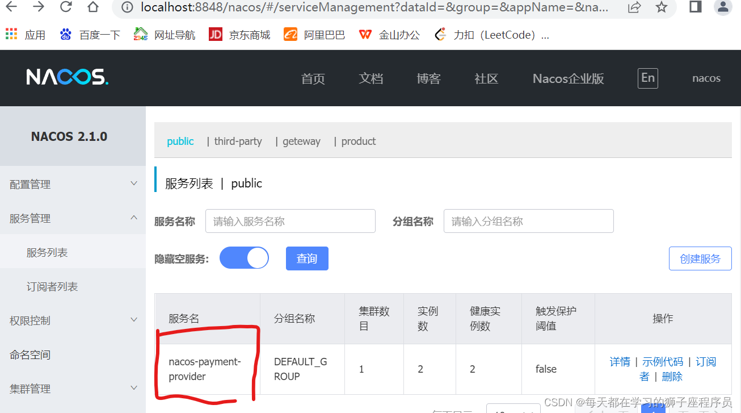The image size is (741, 413).
Task: Open 首页 in the top navigation
Action: tap(313, 78)
